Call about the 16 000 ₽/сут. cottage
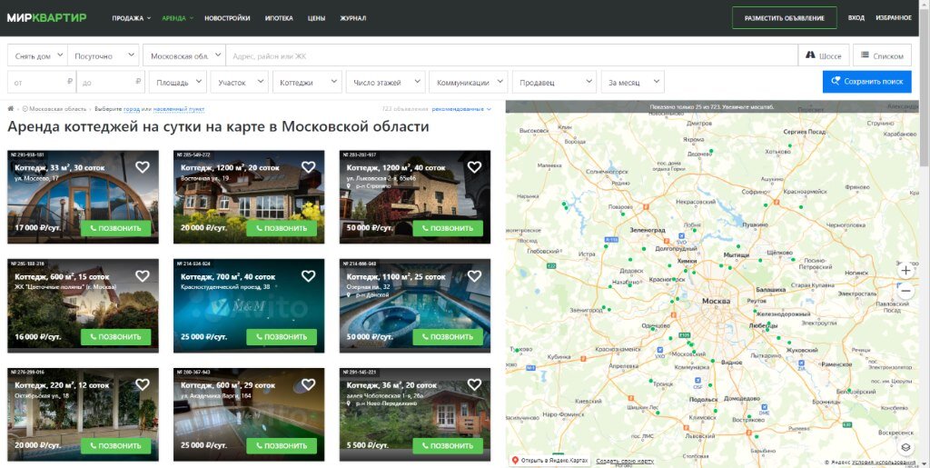The width and height of the screenshot is (930, 468). pyautogui.click(x=115, y=336)
